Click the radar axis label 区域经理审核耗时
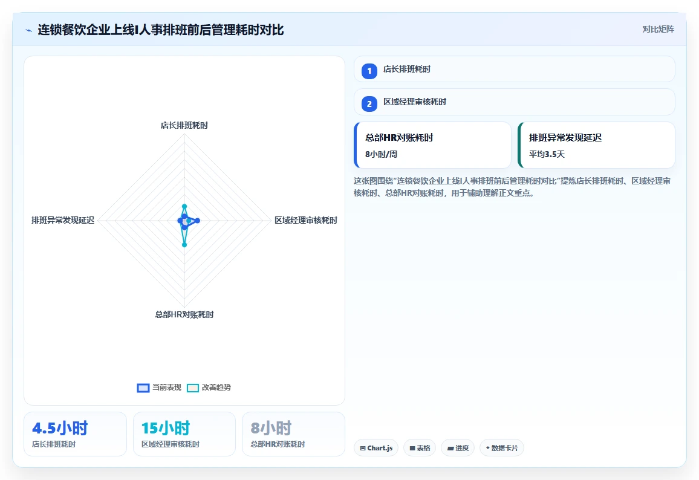The height and width of the screenshot is (480, 699). [306, 220]
